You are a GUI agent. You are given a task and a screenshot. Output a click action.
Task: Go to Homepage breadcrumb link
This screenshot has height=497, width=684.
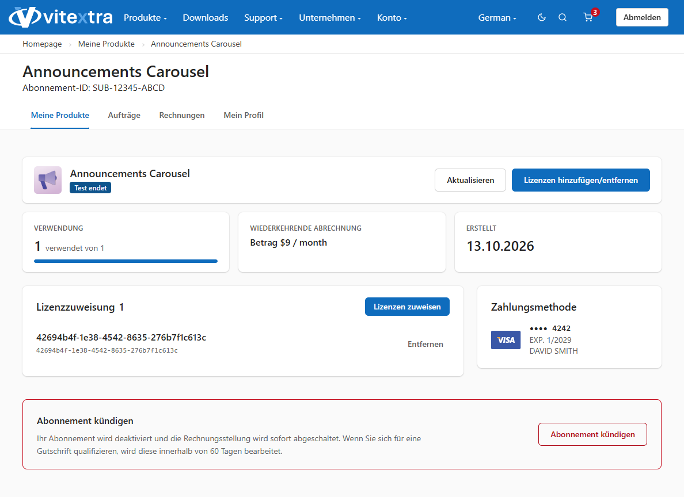42,44
